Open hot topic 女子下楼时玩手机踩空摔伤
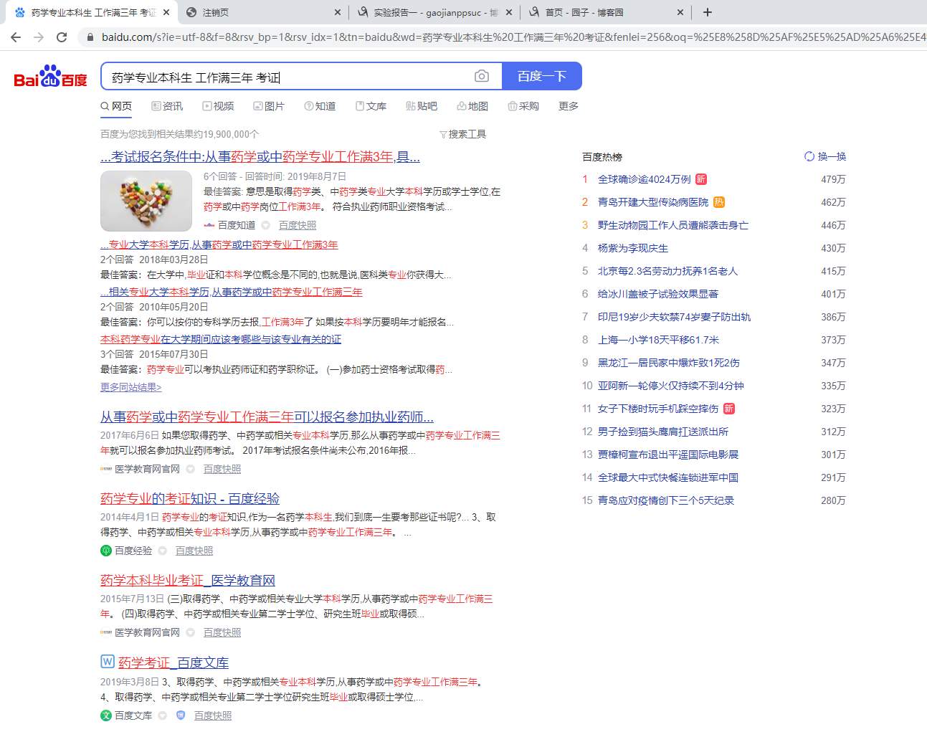 pyautogui.click(x=658, y=409)
